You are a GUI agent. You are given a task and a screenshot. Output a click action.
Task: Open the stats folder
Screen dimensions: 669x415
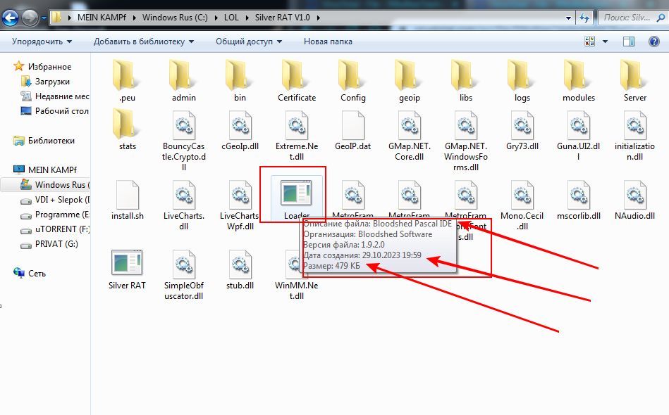pyautogui.click(x=127, y=130)
